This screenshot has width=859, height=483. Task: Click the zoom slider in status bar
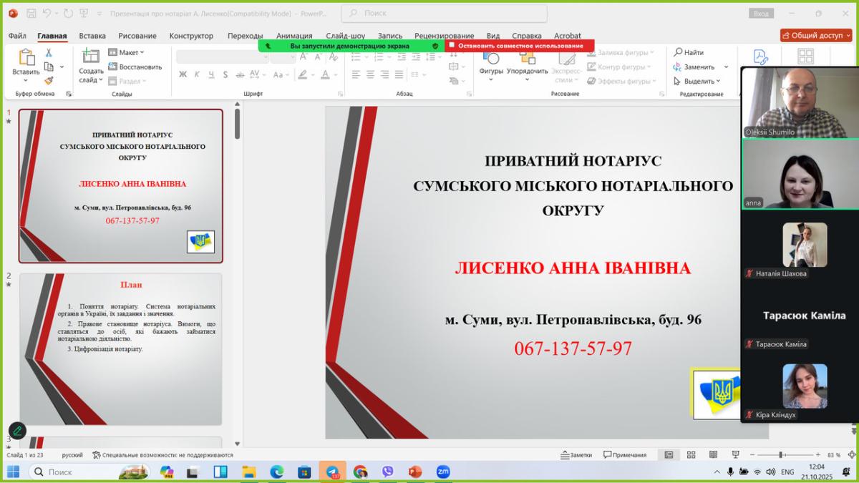780,455
